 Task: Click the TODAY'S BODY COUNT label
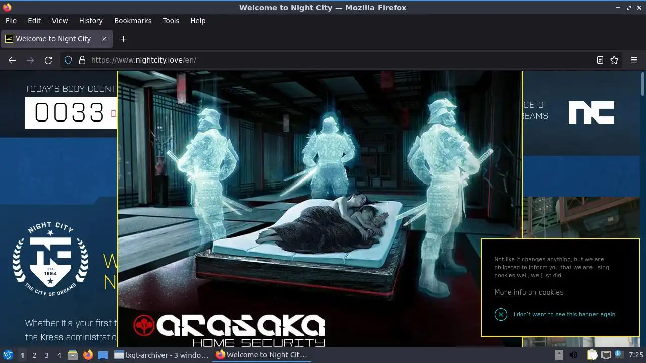71,89
